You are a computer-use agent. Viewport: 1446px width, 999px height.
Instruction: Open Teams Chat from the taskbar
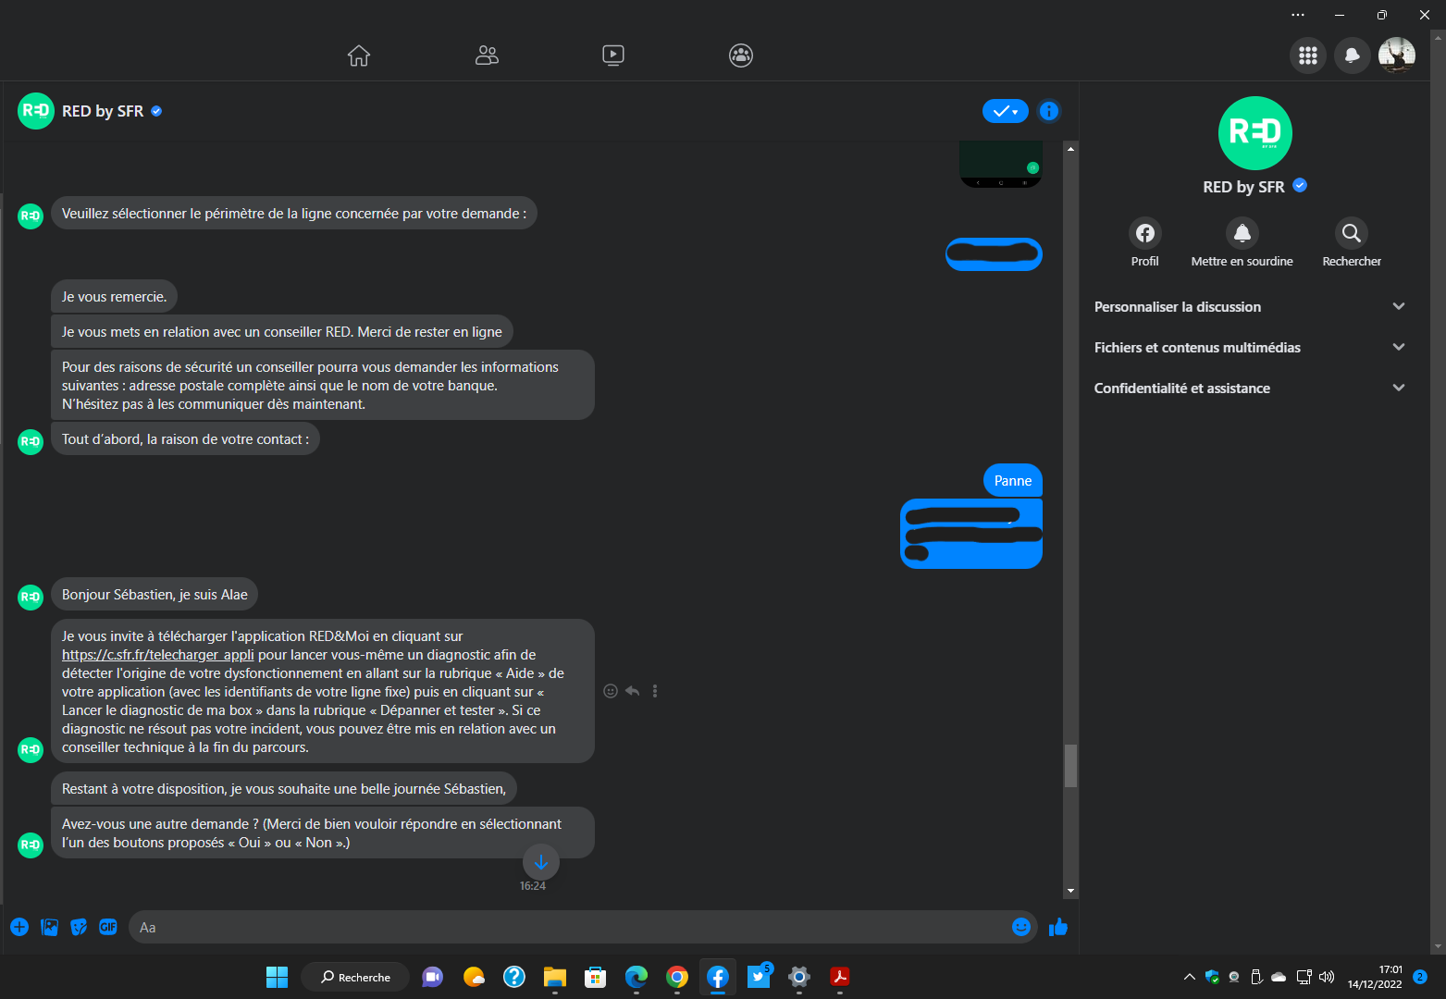(432, 977)
